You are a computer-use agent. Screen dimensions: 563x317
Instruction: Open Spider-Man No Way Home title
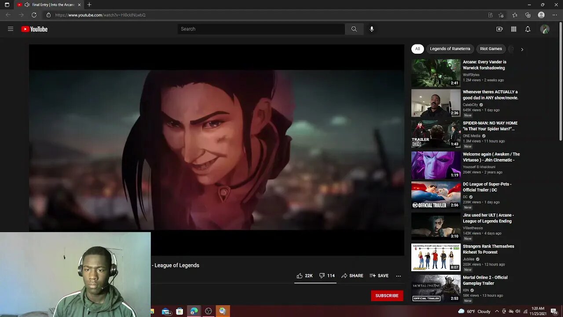(x=490, y=126)
